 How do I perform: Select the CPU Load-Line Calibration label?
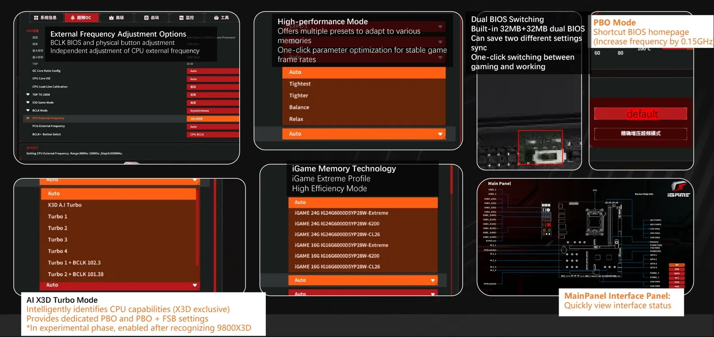tap(50, 86)
